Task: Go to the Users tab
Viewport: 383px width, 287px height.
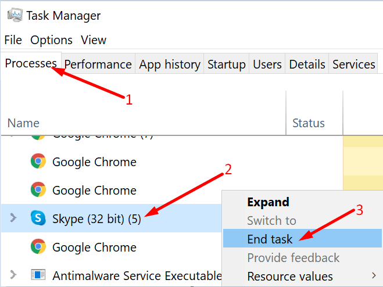Action: coord(267,64)
